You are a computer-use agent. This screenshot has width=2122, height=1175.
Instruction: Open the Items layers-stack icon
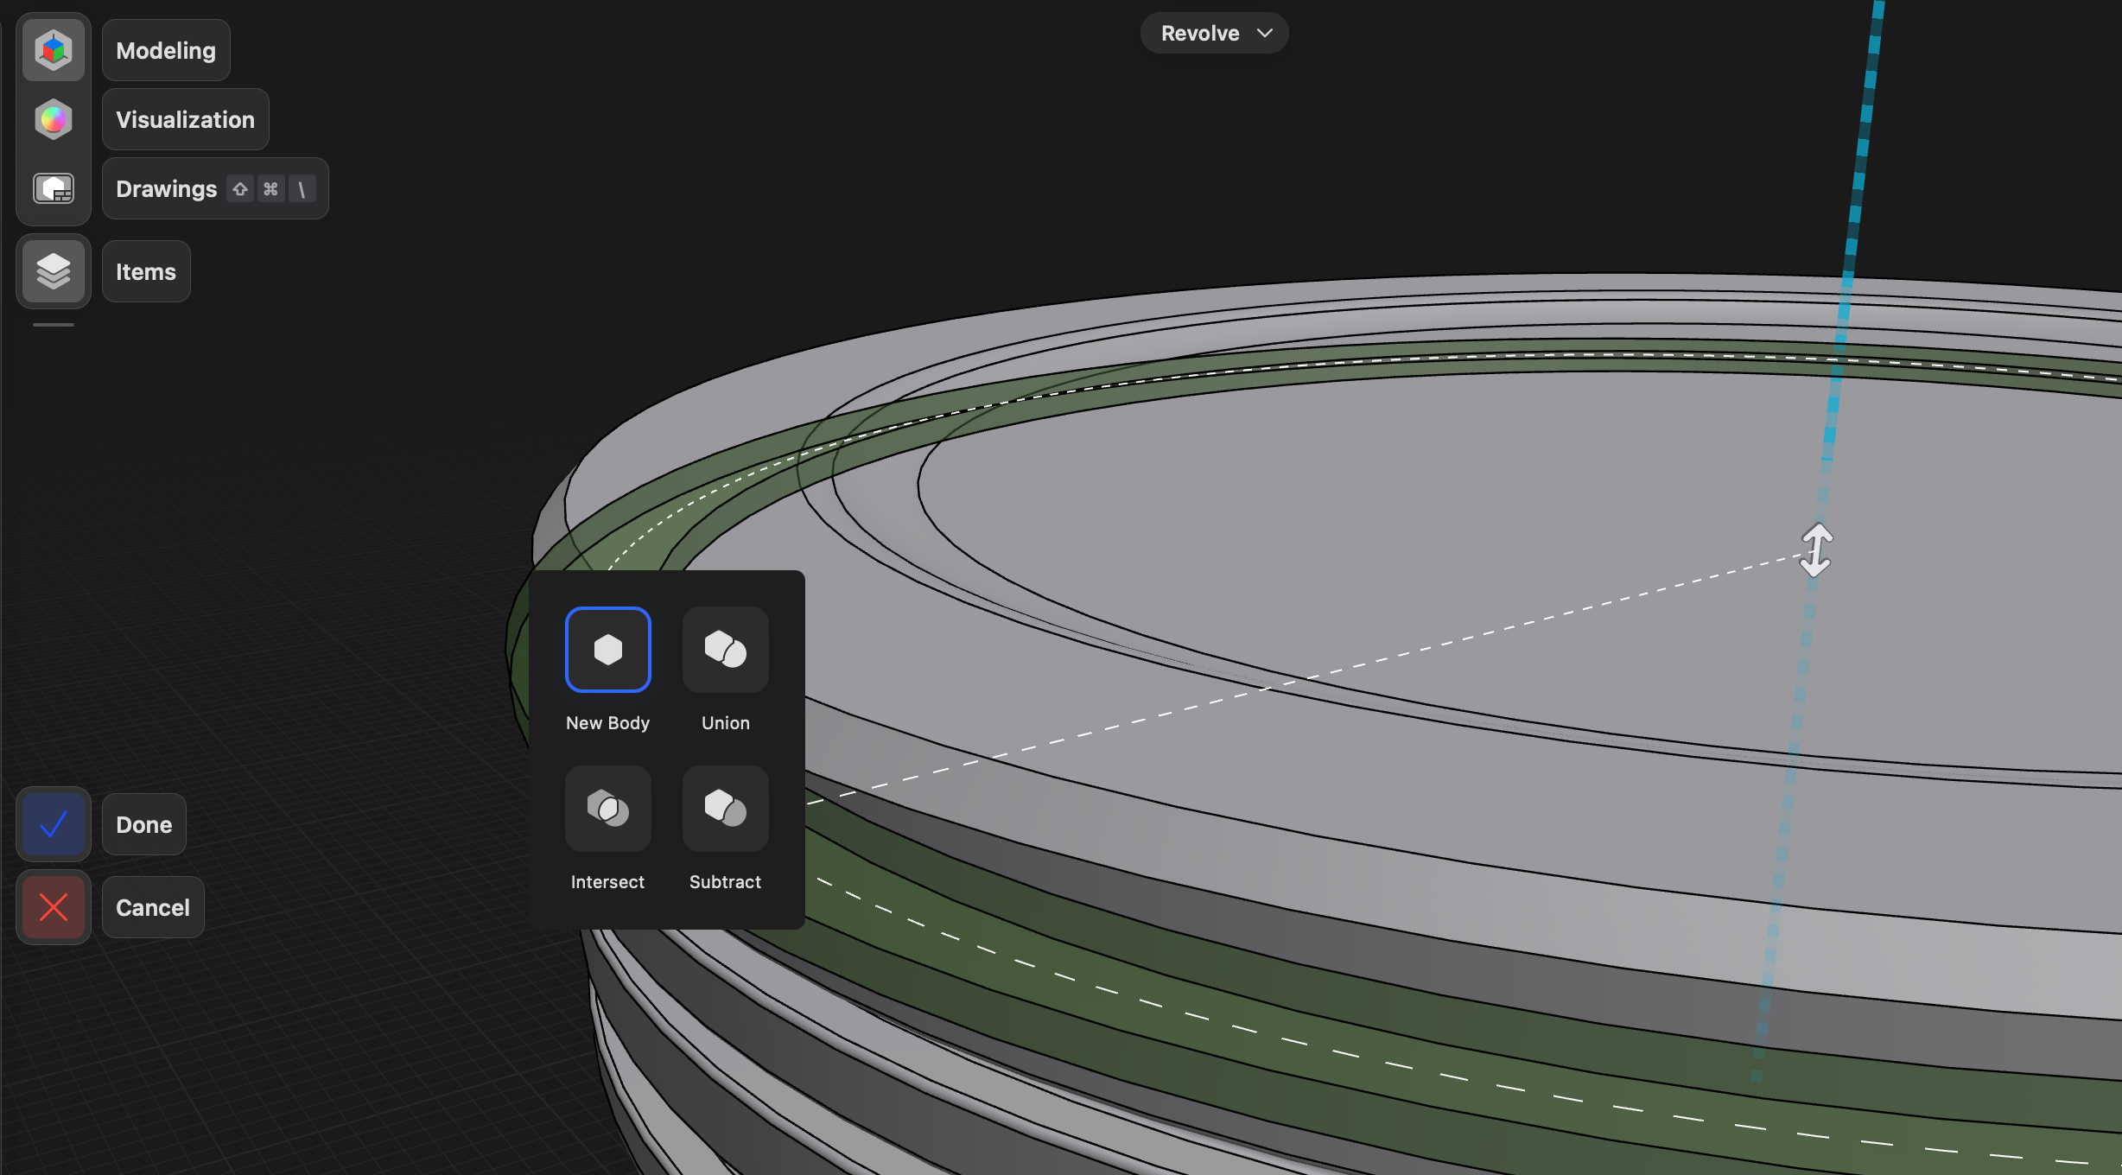pyautogui.click(x=54, y=271)
